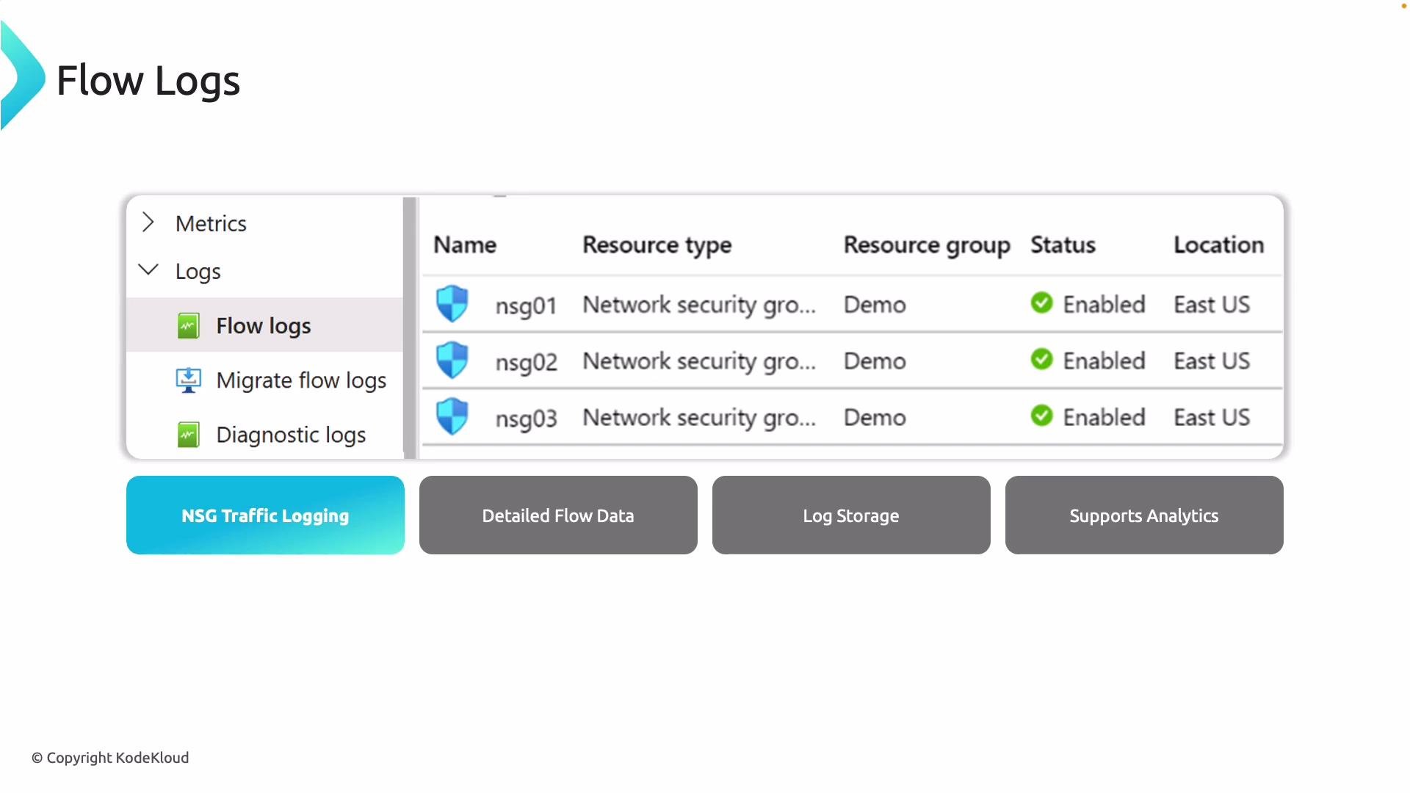Click the Enabled status text for nsg02
The height and width of the screenshot is (793, 1410).
[x=1104, y=361]
